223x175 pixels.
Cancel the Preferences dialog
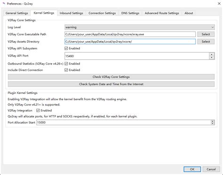point(211,169)
